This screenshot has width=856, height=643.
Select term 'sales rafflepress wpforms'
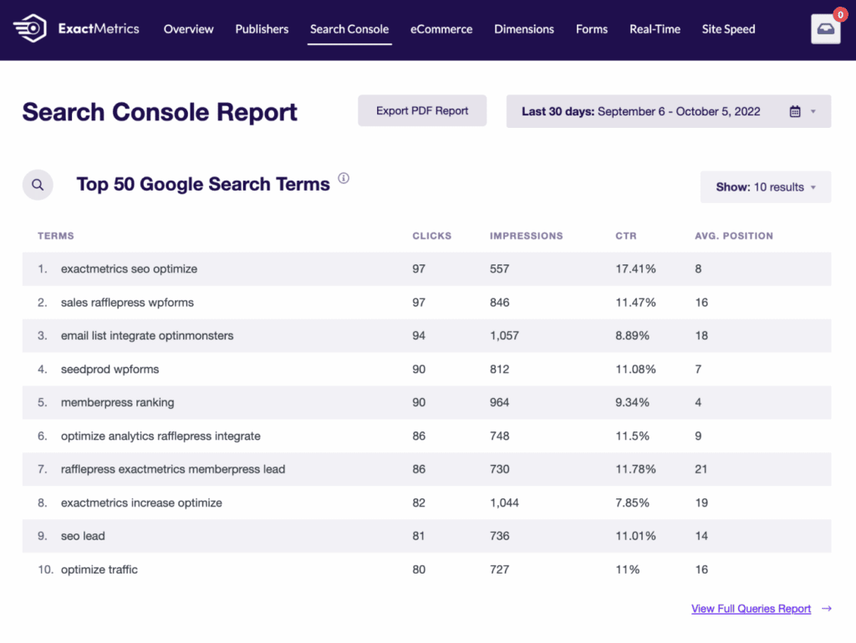click(127, 303)
